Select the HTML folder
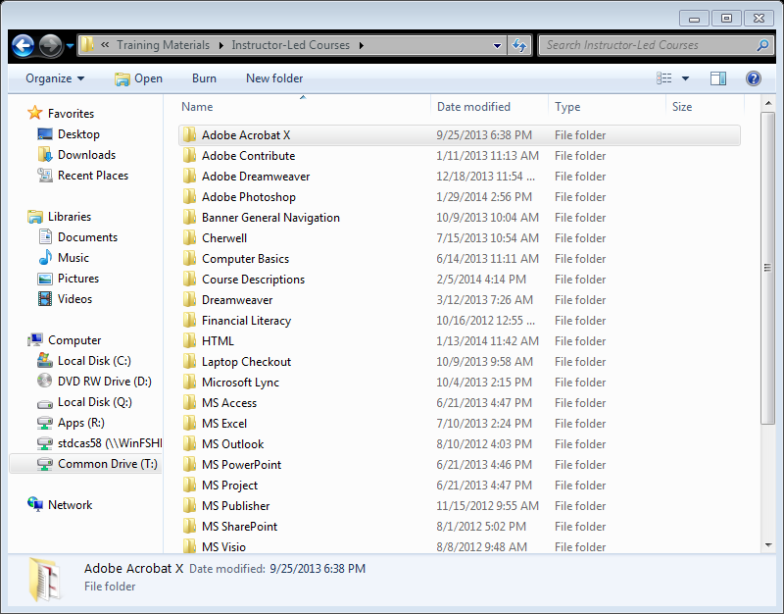Screen dimensions: 784x614 click(218, 341)
